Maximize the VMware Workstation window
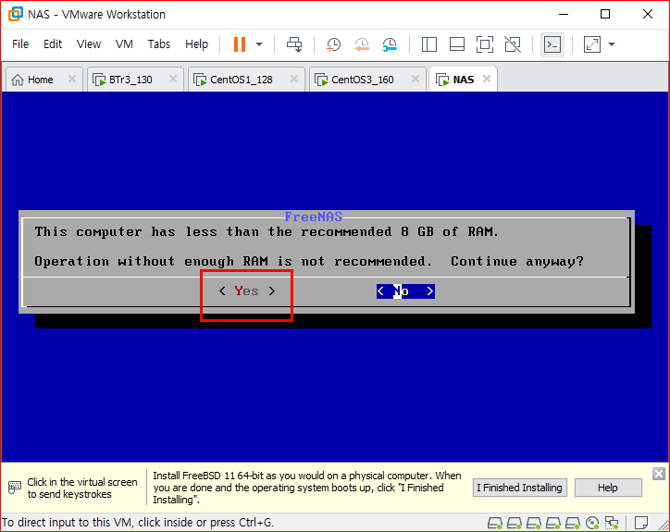Viewport: 670px width, 532px height. tap(605, 14)
